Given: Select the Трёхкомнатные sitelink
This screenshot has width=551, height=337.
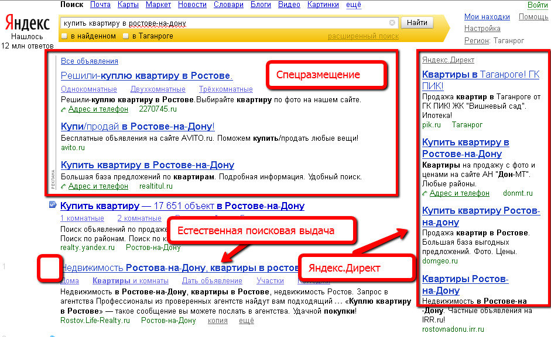Looking at the screenshot, I should point(225,89).
